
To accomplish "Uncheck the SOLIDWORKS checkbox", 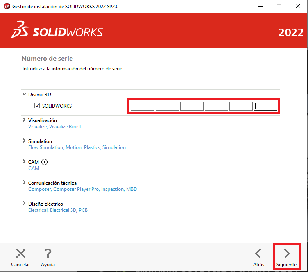I will click(37, 106).
